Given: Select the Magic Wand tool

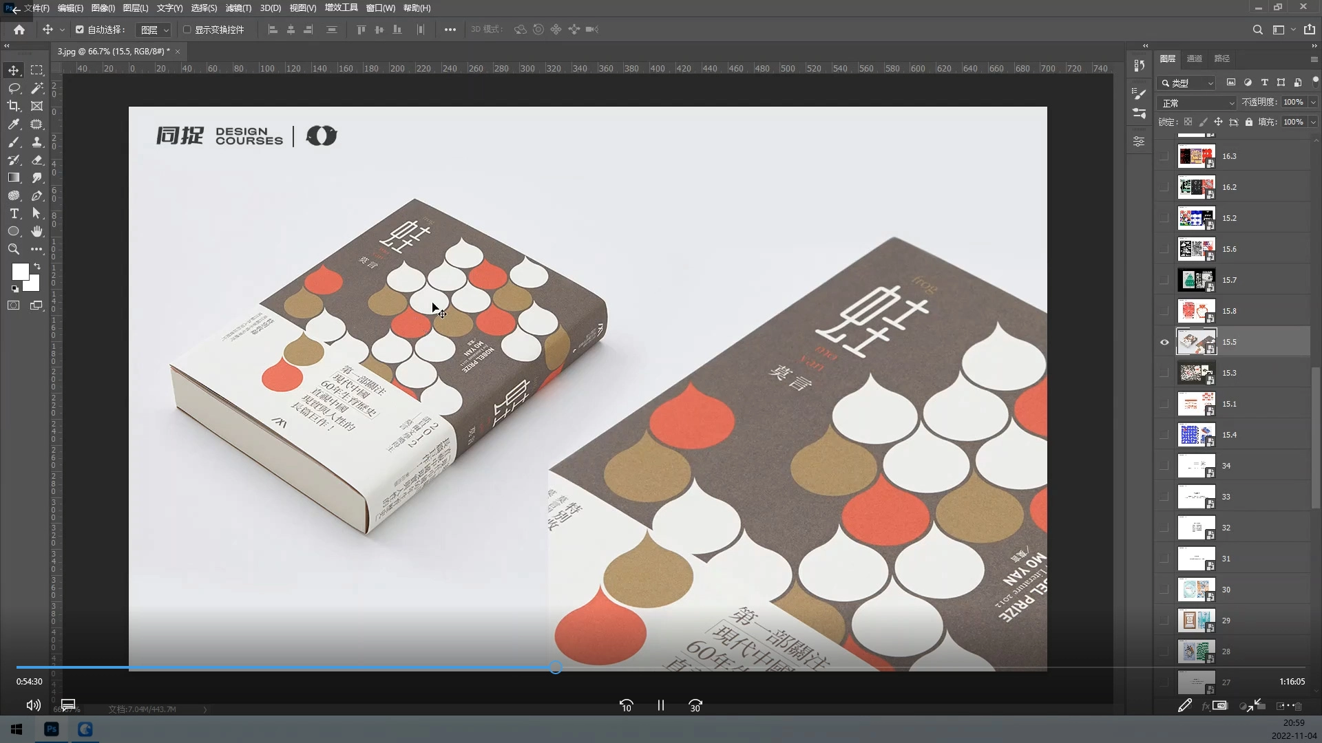Looking at the screenshot, I should [37, 88].
